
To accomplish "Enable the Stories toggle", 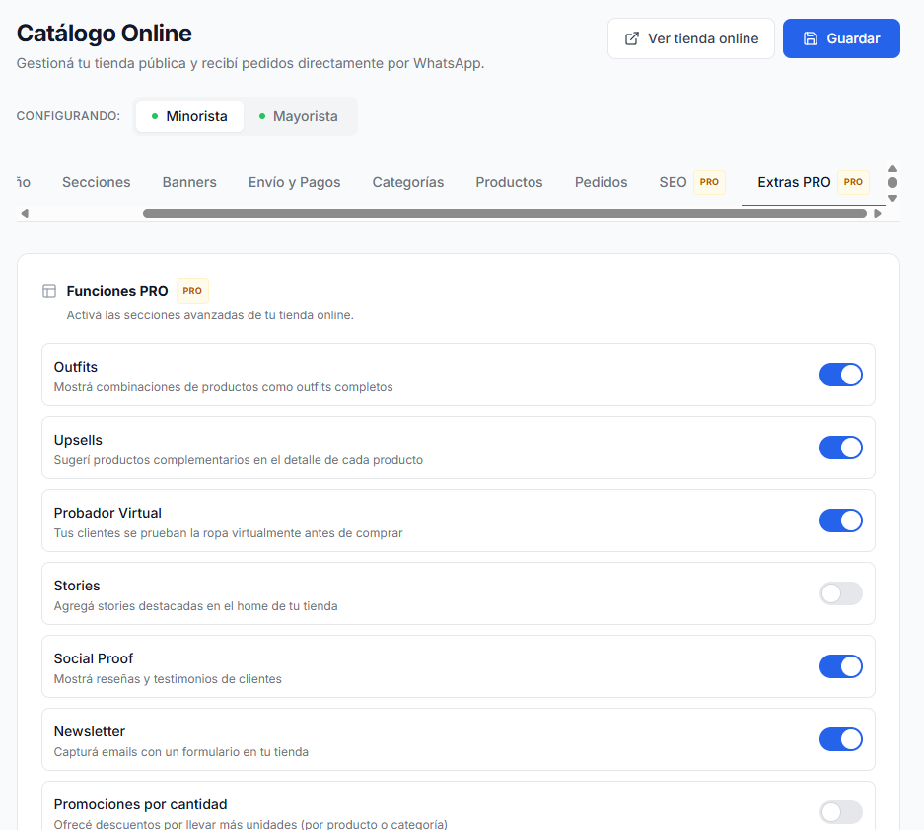I will point(841,593).
